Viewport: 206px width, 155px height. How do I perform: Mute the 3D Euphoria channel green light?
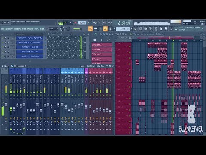coord(3,43)
